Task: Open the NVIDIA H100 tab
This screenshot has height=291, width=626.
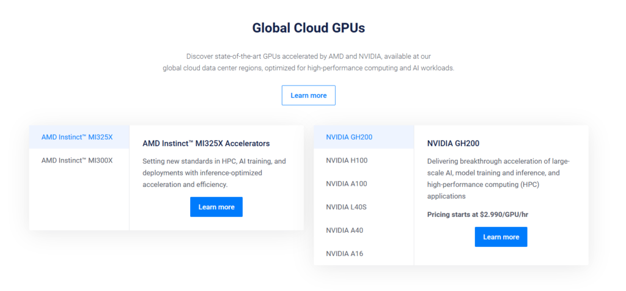Action: click(x=364, y=160)
